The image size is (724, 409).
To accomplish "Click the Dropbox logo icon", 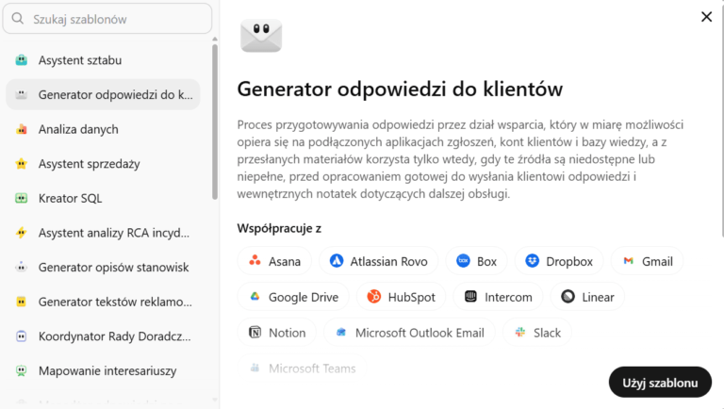I will (x=532, y=261).
